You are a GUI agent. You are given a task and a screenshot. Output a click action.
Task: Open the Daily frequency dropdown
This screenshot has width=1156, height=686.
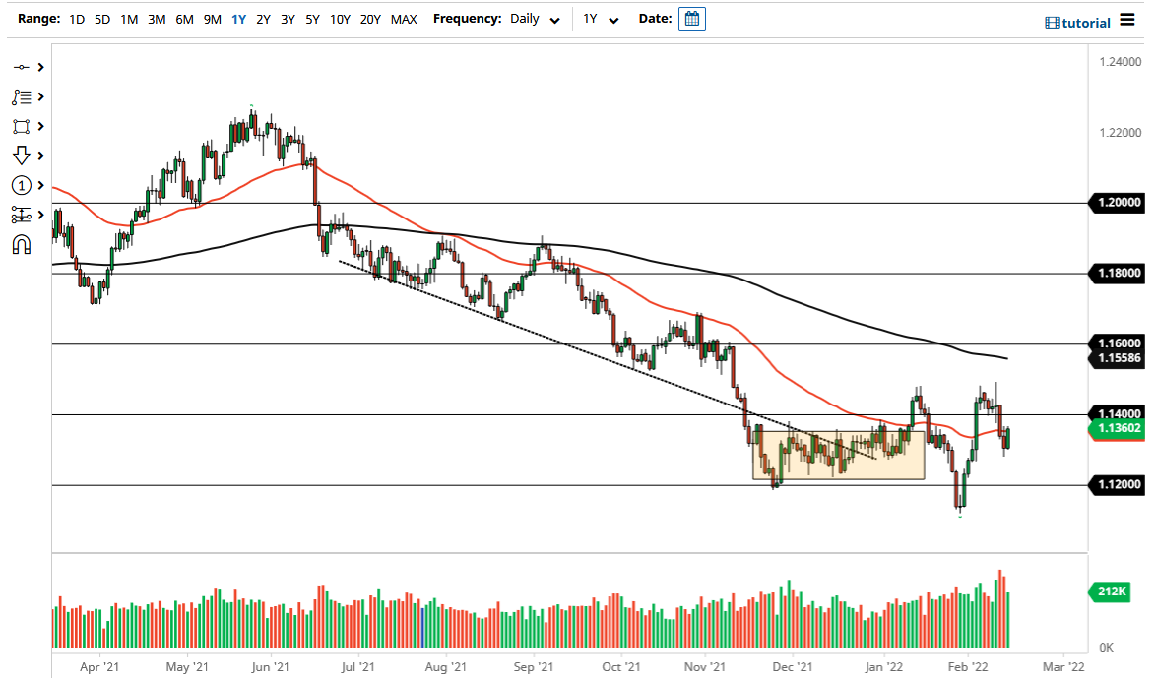534,18
